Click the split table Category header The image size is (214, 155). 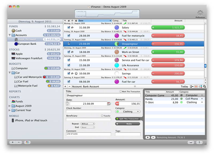pyautogui.click(x=192, y=92)
